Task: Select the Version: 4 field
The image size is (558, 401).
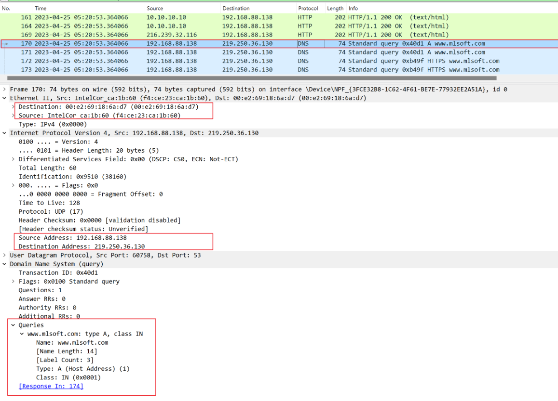Action: point(58,142)
